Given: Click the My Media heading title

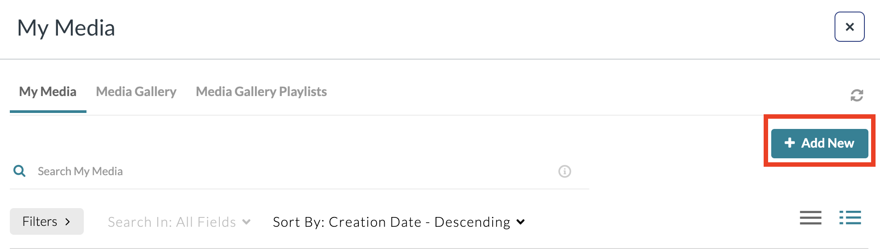Looking at the screenshot, I should tap(66, 28).
